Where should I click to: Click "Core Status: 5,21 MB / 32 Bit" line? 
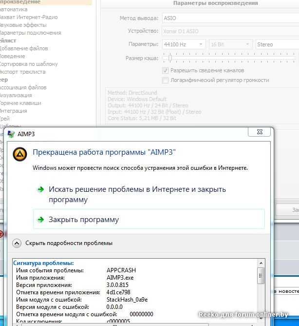(142, 118)
